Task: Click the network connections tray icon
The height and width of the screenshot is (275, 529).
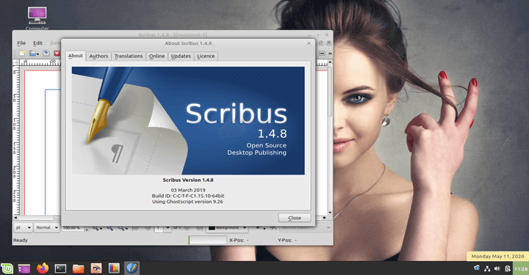Action: (487, 268)
